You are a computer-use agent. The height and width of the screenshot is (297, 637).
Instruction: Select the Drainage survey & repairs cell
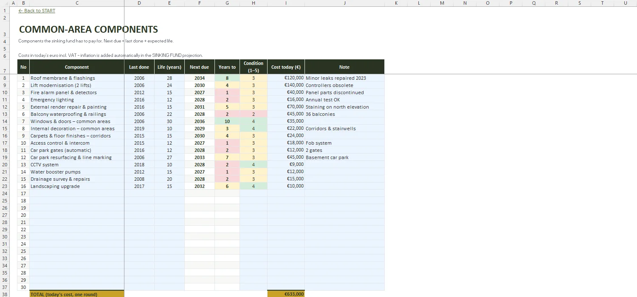[77, 179]
